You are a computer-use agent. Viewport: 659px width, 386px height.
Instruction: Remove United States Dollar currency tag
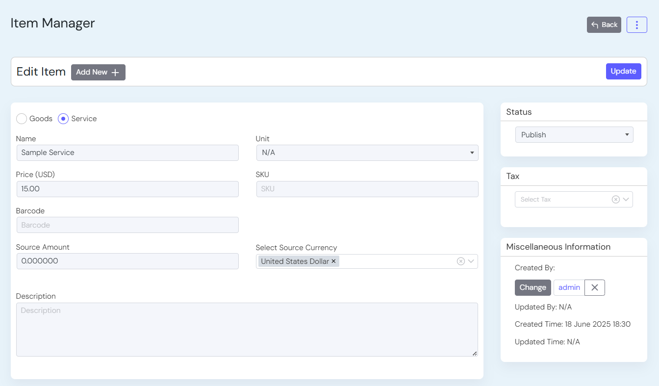coord(333,261)
